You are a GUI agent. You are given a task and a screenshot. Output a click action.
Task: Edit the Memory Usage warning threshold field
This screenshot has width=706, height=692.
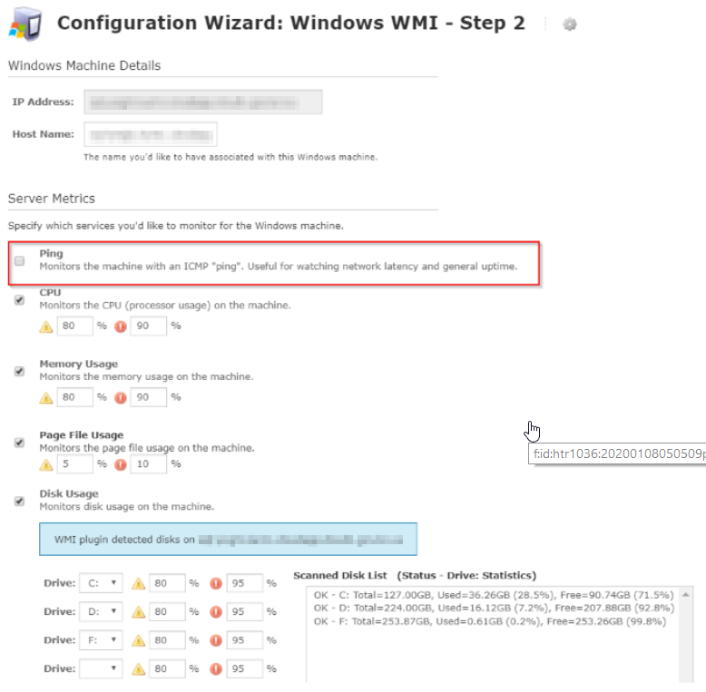coord(74,397)
